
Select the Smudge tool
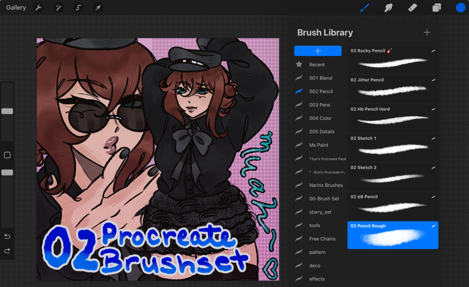click(388, 7)
